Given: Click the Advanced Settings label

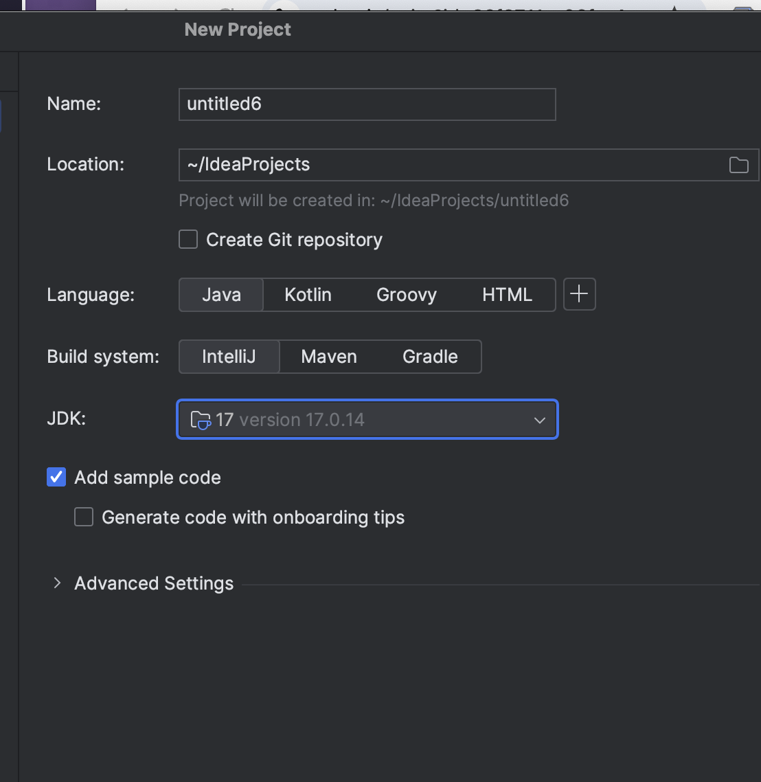Looking at the screenshot, I should 154,583.
